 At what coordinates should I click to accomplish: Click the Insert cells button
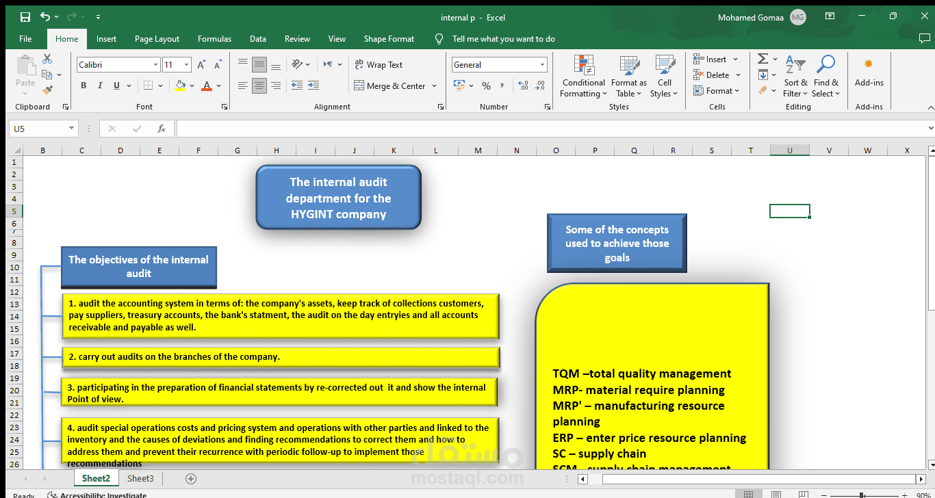tap(716, 60)
